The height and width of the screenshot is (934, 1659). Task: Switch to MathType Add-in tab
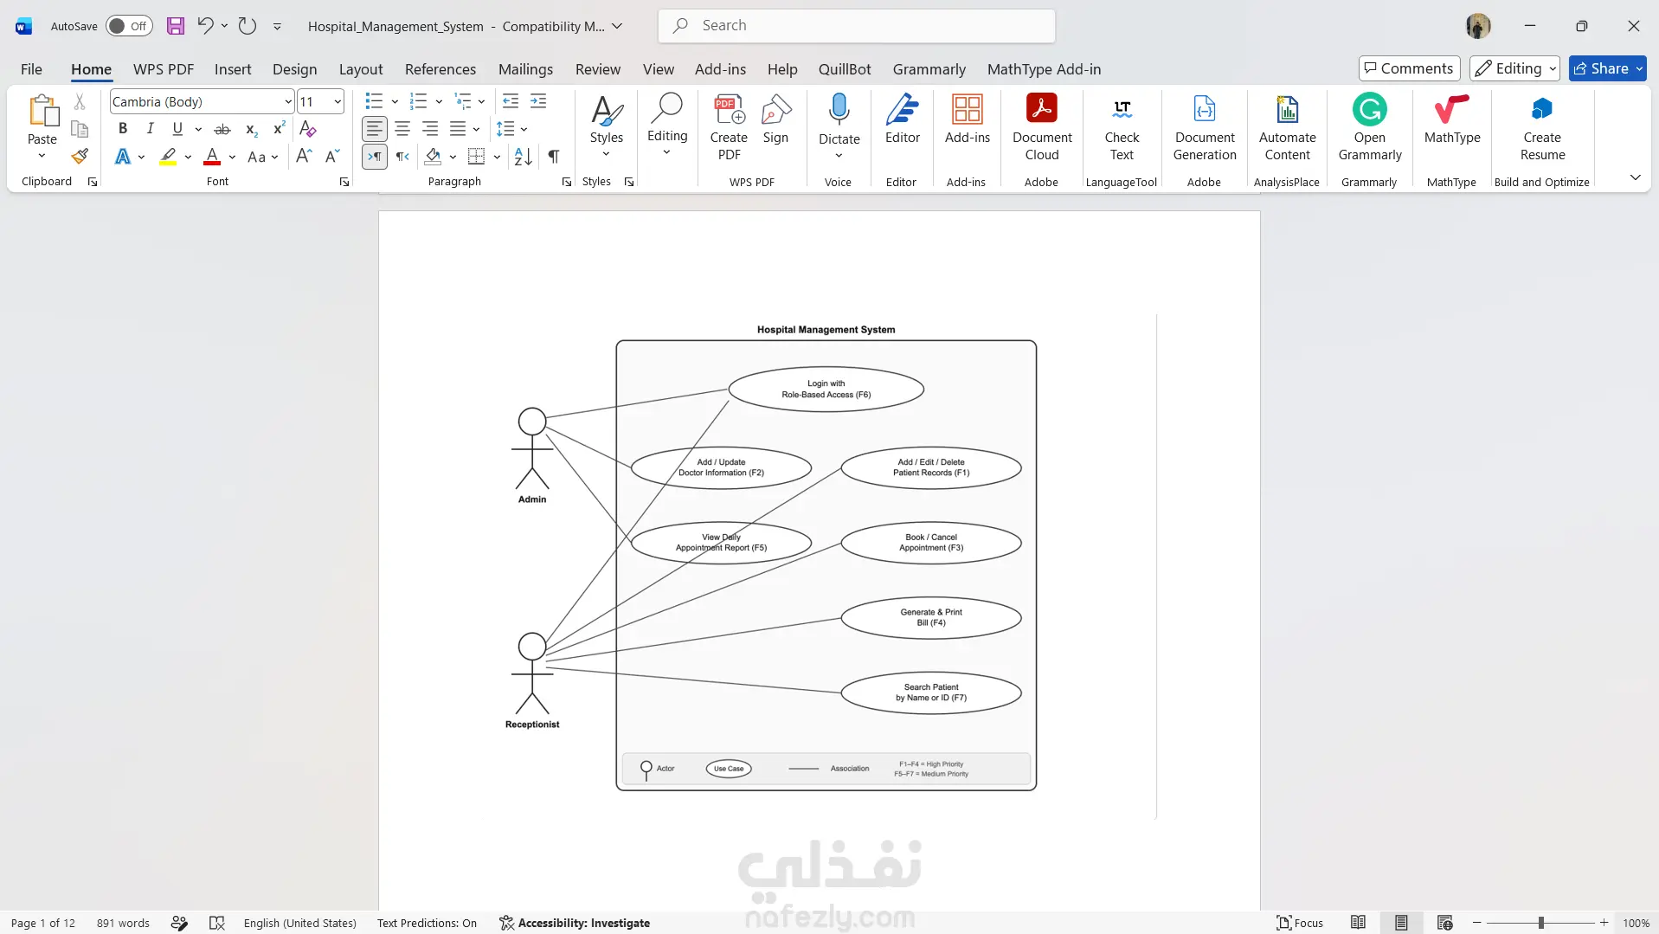click(x=1044, y=69)
